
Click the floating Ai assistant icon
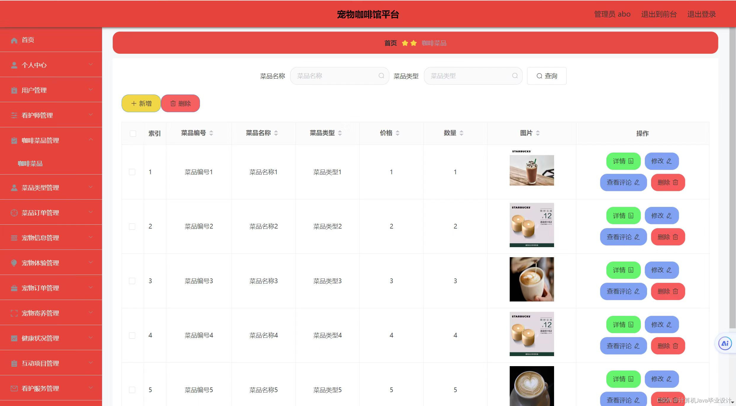725,343
